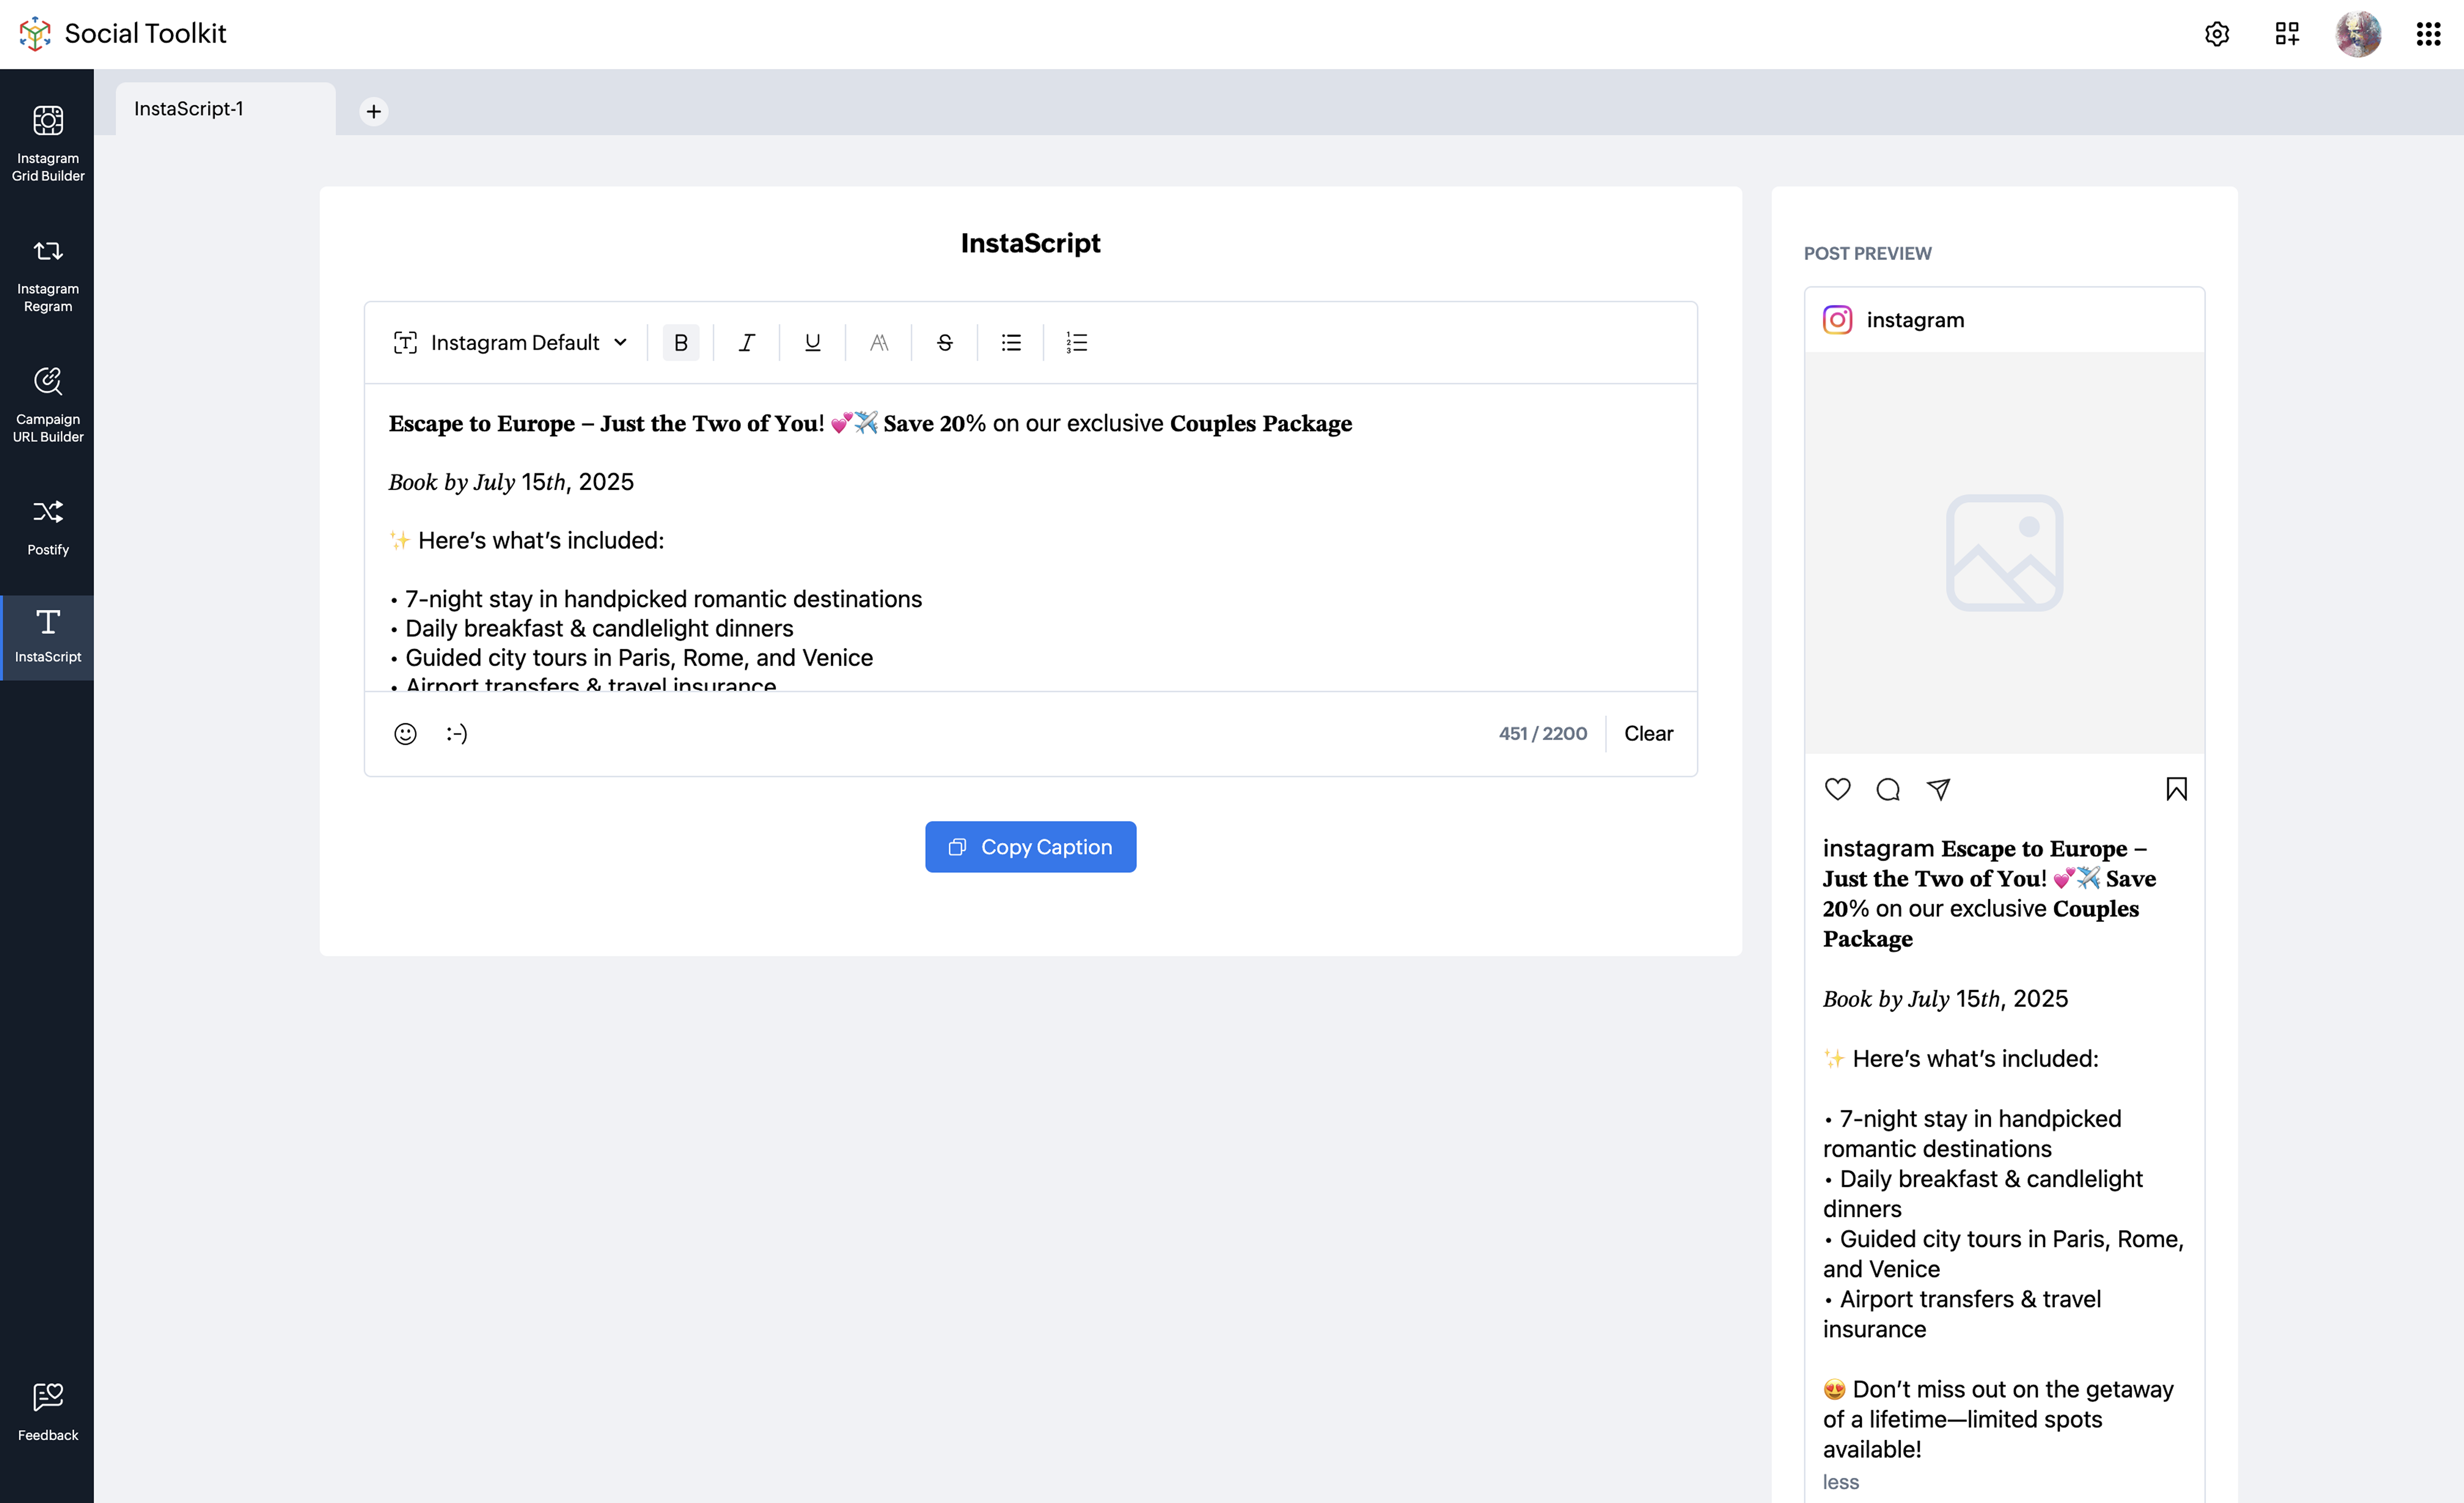
Task: Open the apps grid menu
Action: 2428,34
